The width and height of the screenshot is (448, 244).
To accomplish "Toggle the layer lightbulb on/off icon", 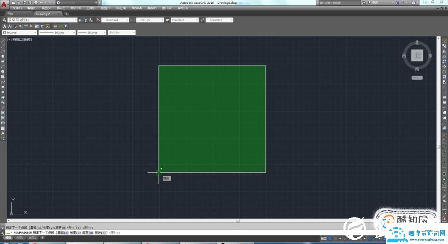I will tap(10, 20).
